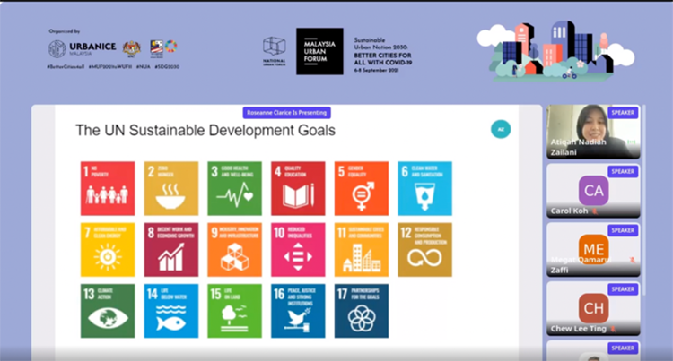This screenshot has height=361, width=673.
Task: Click the speaker list vertical scrollbar
Action: (x=643, y=202)
